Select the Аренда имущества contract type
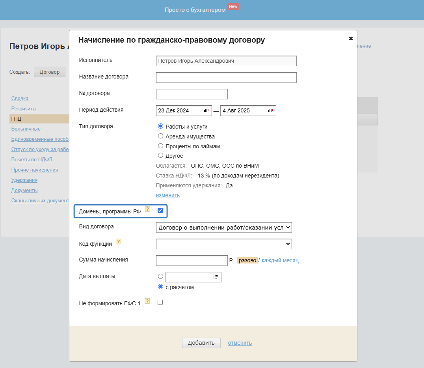This screenshot has width=424, height=368. pyautogui.click(x=160, y=136)
